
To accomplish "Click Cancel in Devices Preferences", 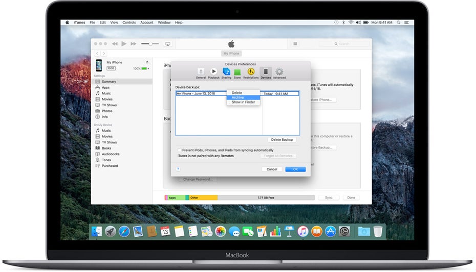I will click(x=272, y=169).
